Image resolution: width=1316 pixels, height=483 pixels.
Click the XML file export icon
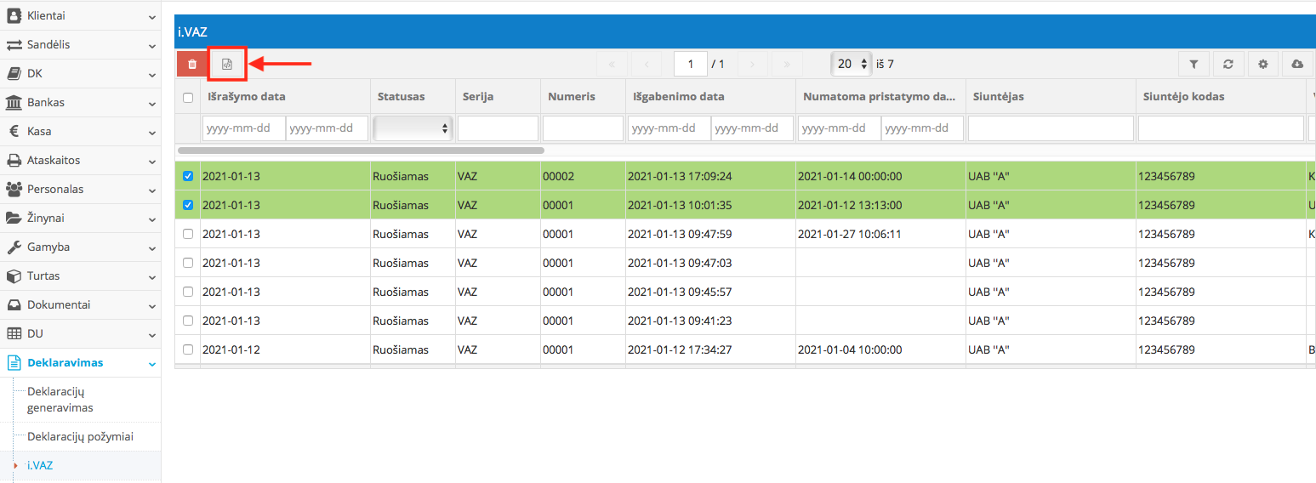pos(227,64)
